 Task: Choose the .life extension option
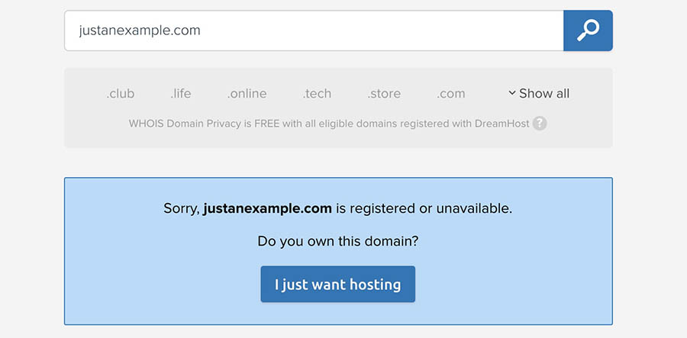[181, 94]
